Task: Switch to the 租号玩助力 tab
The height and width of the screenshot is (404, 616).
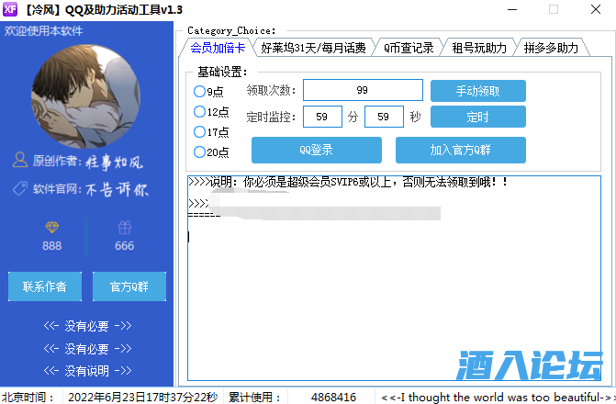Action: [x=479, y=48]
